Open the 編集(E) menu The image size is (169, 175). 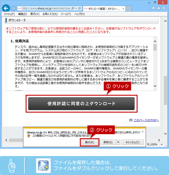[22, 14]
